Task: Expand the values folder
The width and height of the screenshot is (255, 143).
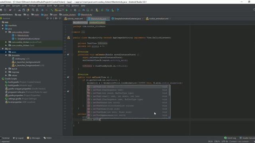Action: coord(6,75)
